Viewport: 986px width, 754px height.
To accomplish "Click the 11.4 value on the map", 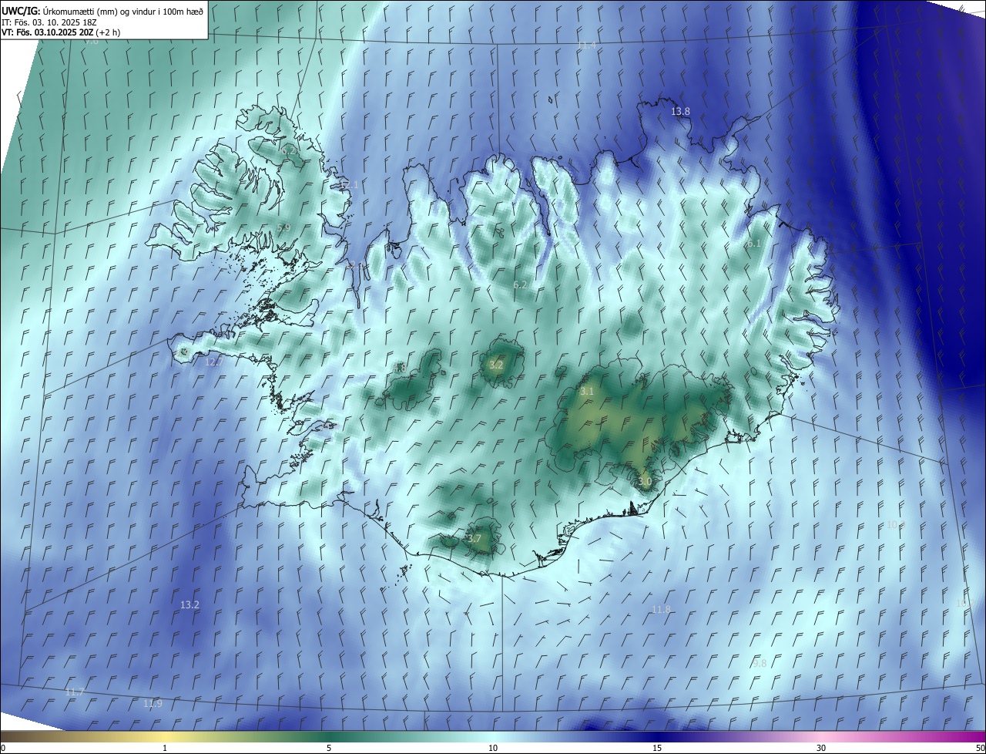I will point(587,46).
